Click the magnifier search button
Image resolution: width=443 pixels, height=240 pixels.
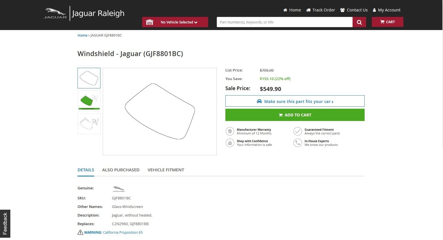point(359,22)
